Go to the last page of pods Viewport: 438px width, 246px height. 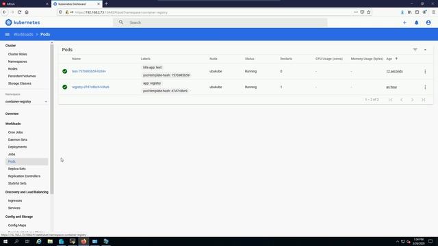pos(424,100)
